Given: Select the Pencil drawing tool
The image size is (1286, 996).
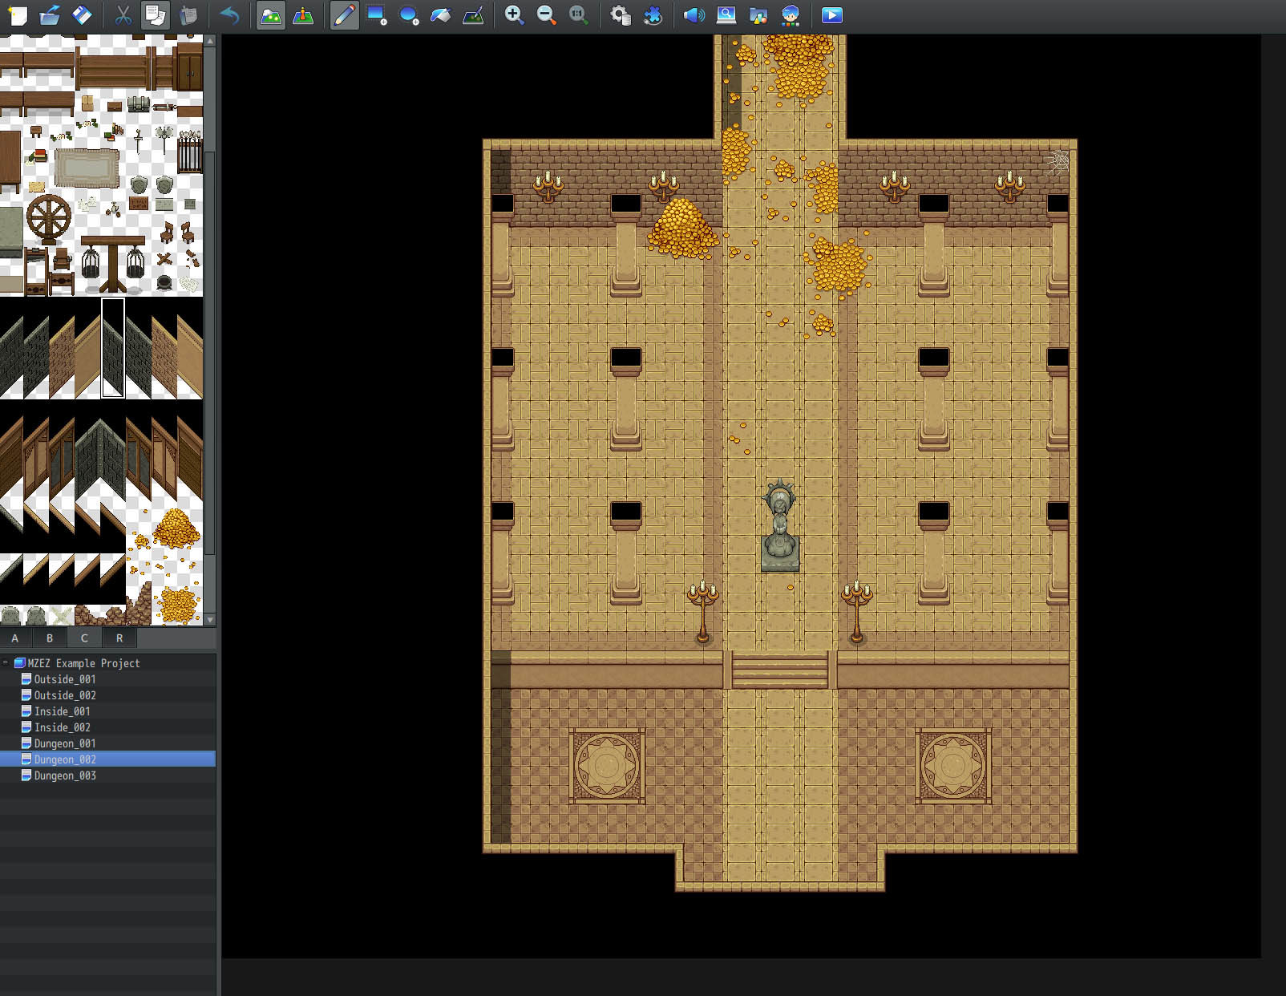Looking at the screenshot, I should point(344,15).
